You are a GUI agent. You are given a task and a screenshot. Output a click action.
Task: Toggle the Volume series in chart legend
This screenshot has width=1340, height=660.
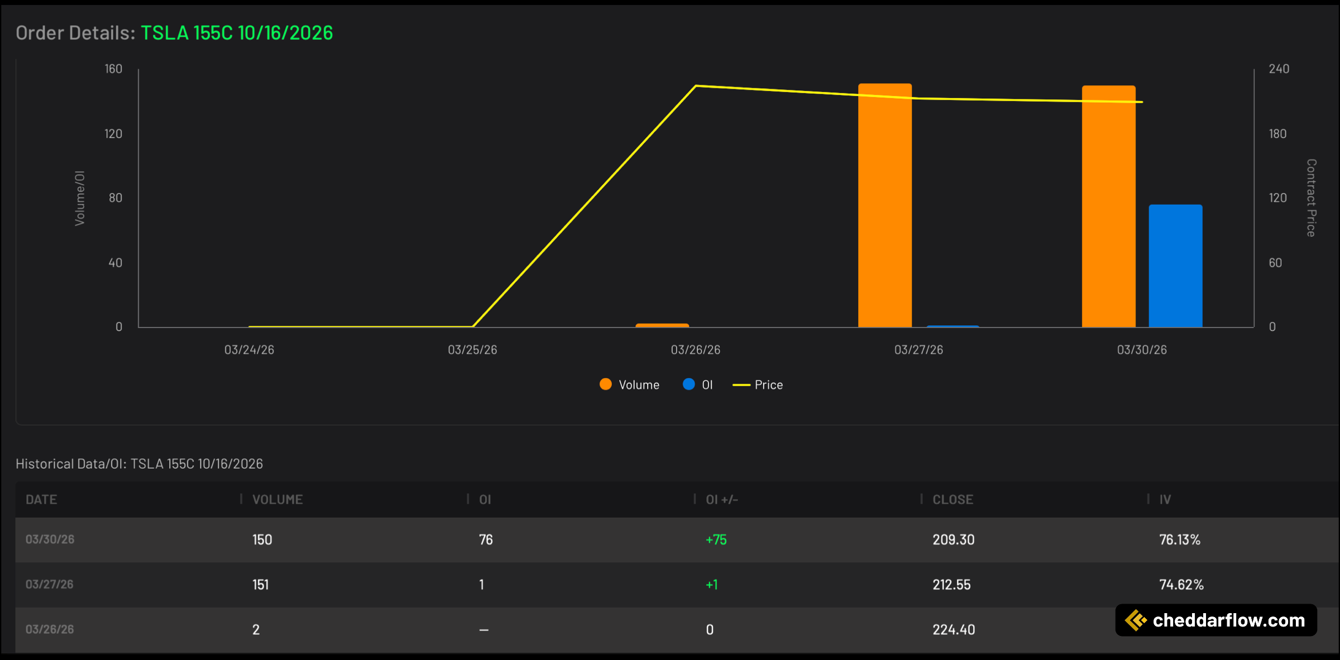pos(629,384)
